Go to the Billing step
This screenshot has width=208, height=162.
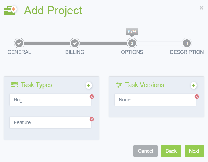pos(75,43)
